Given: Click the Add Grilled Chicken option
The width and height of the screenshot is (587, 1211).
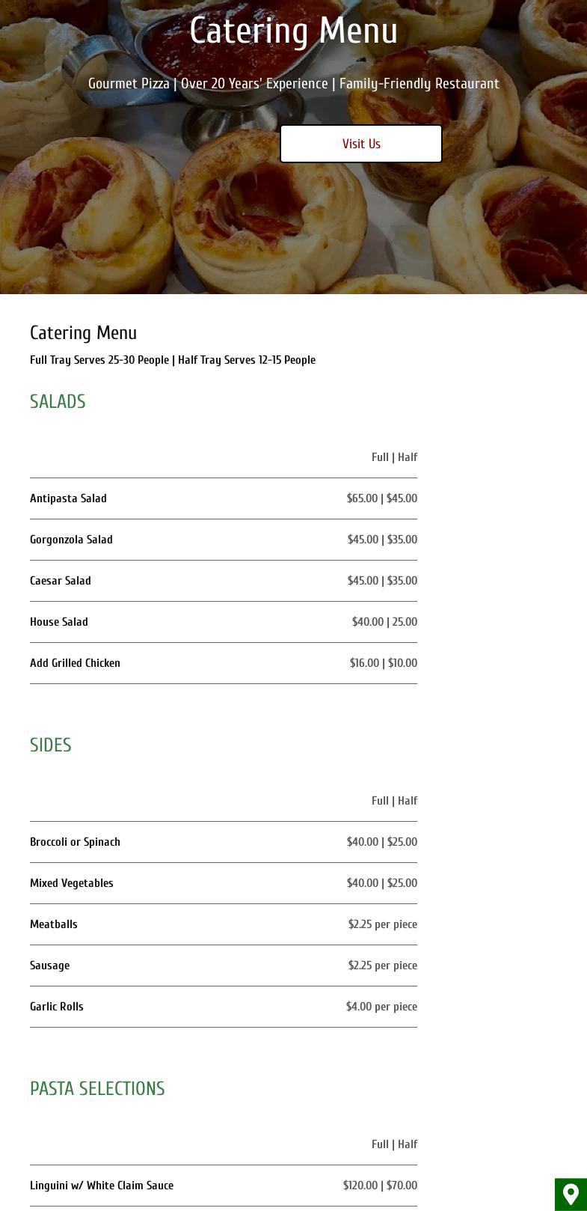Looking at the screenshot, I should click(x=75, y=663).
